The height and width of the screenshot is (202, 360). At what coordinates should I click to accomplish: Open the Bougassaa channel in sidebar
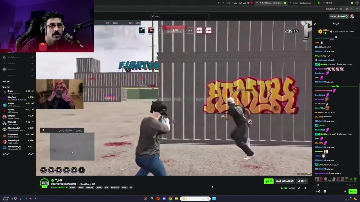click(17, 136)
